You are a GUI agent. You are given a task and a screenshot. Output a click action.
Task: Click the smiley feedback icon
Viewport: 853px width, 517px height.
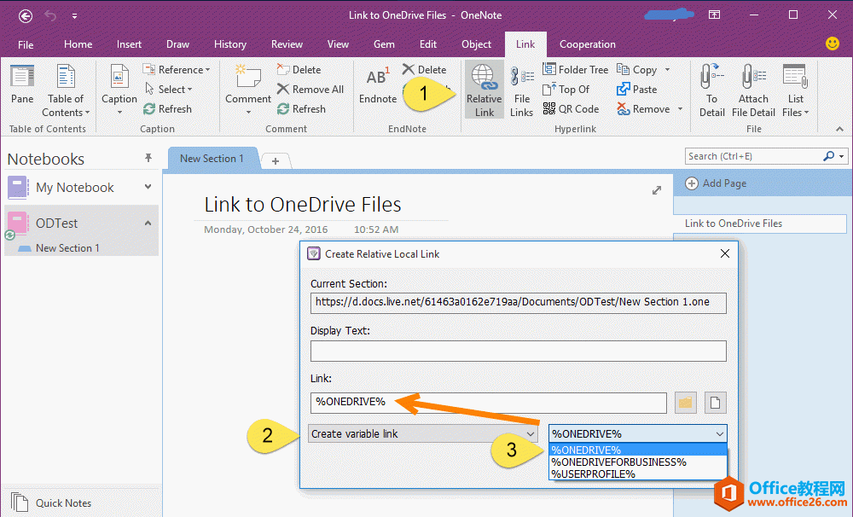pos(832,44)
